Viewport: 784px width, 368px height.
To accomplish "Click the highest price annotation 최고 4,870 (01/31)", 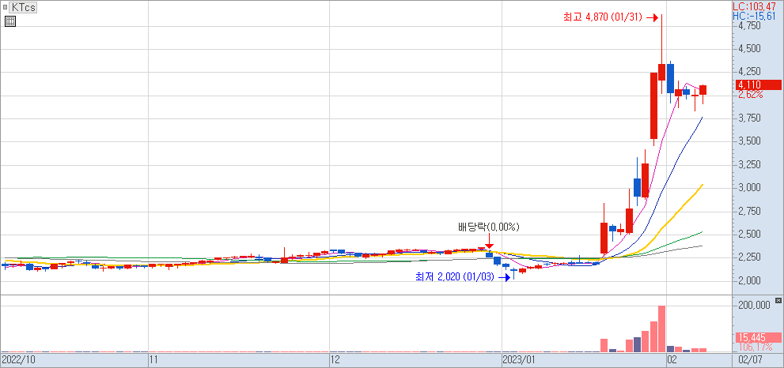I will pos(603,17).
